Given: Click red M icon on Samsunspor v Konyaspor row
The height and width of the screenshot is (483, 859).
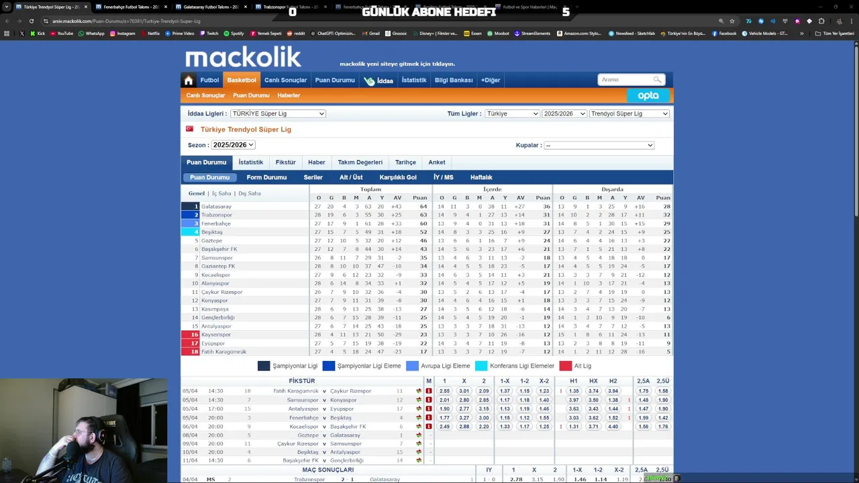Looking at the screenshot, I should pyautogui.click(x=428, y=400).
